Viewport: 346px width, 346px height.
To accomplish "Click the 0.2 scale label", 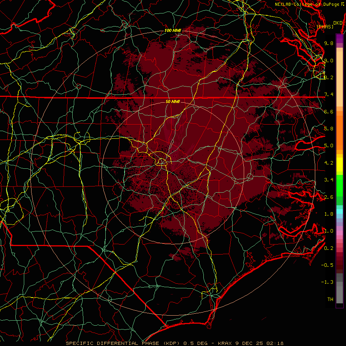I will (329, 248).
